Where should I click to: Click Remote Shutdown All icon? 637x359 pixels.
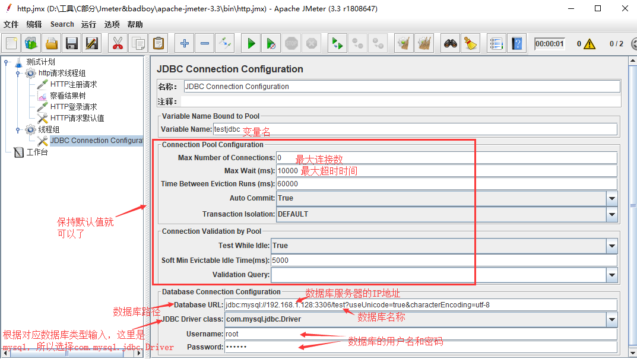(378, 43)
